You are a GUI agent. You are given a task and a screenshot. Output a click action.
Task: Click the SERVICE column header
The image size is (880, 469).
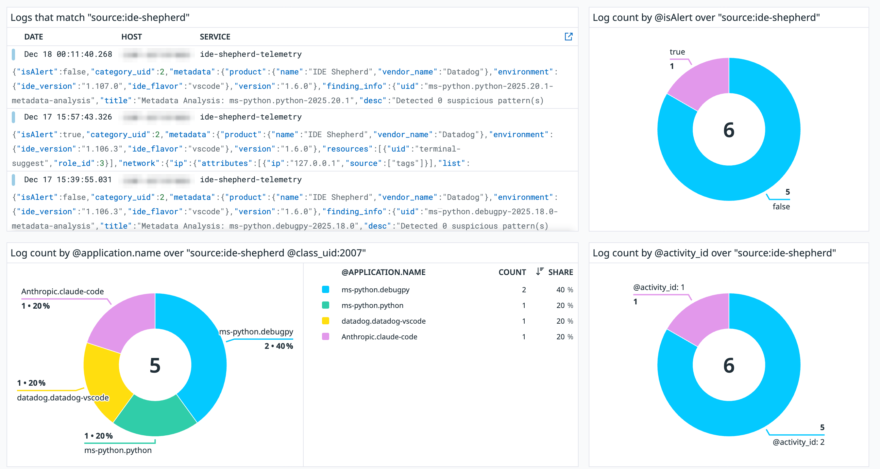215,37
